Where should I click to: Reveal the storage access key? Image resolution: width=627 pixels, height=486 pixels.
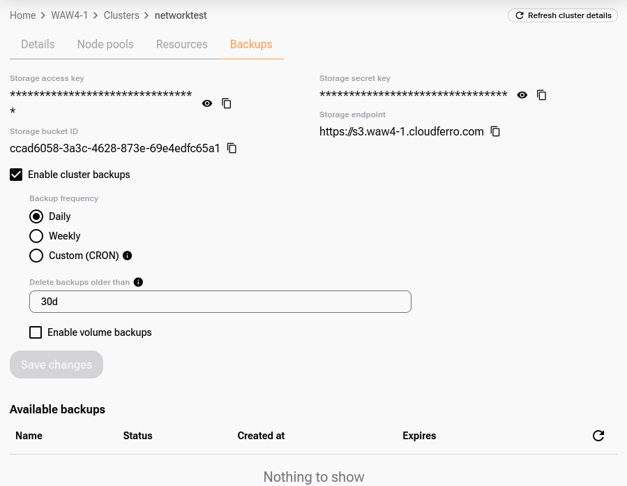(x=207, y=103)
